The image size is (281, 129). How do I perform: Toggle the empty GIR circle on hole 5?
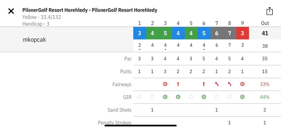191,97
